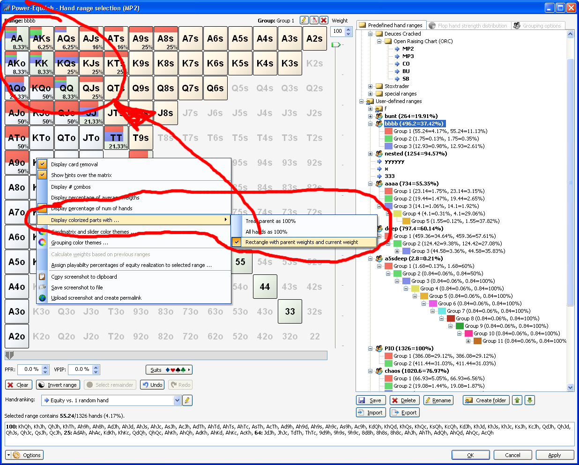Click the tree scrollbar down arrow

(x=570, y=387)
